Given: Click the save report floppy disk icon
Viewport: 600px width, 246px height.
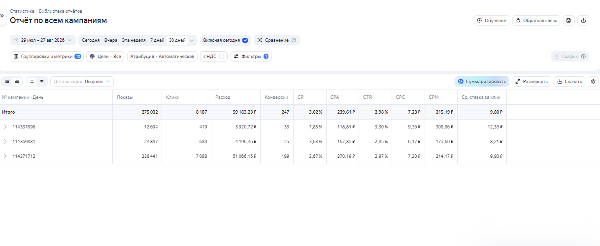Looking at the screenshot, I should 569,20.
